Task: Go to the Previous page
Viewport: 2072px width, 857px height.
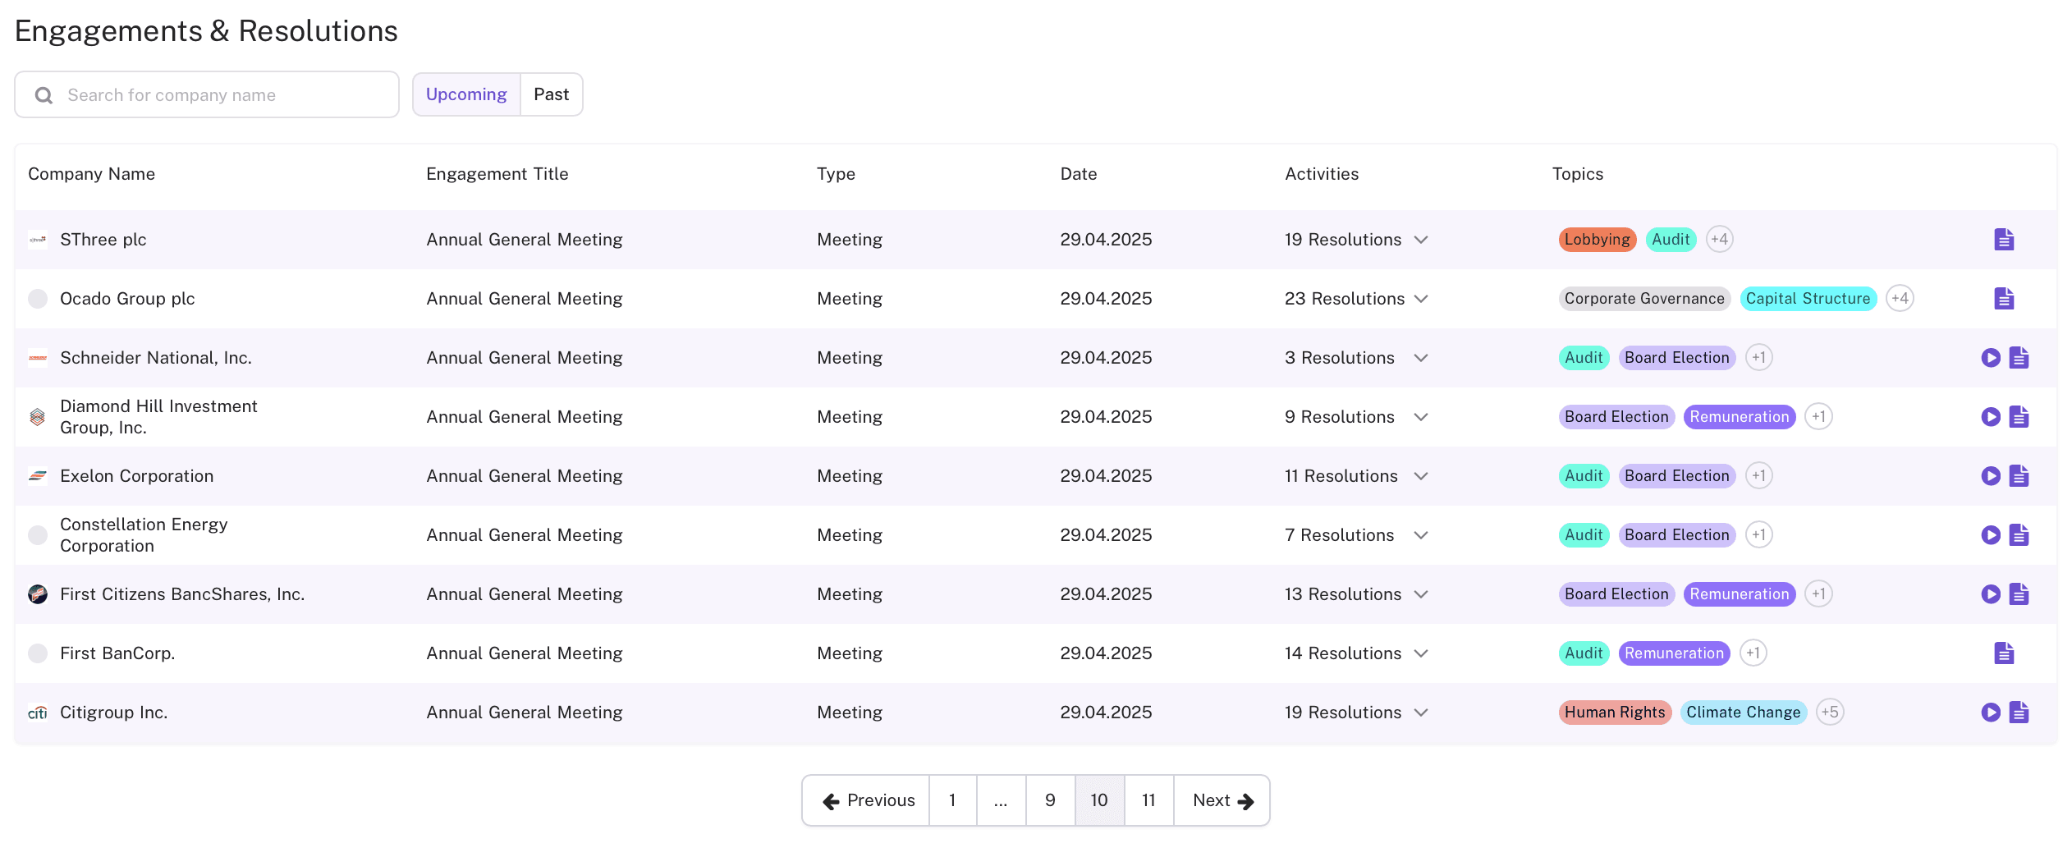Action: 867,800
